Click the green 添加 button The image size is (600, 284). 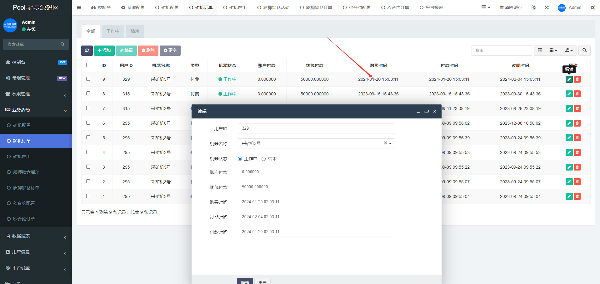pyautogui.click(x=104, y=51)
